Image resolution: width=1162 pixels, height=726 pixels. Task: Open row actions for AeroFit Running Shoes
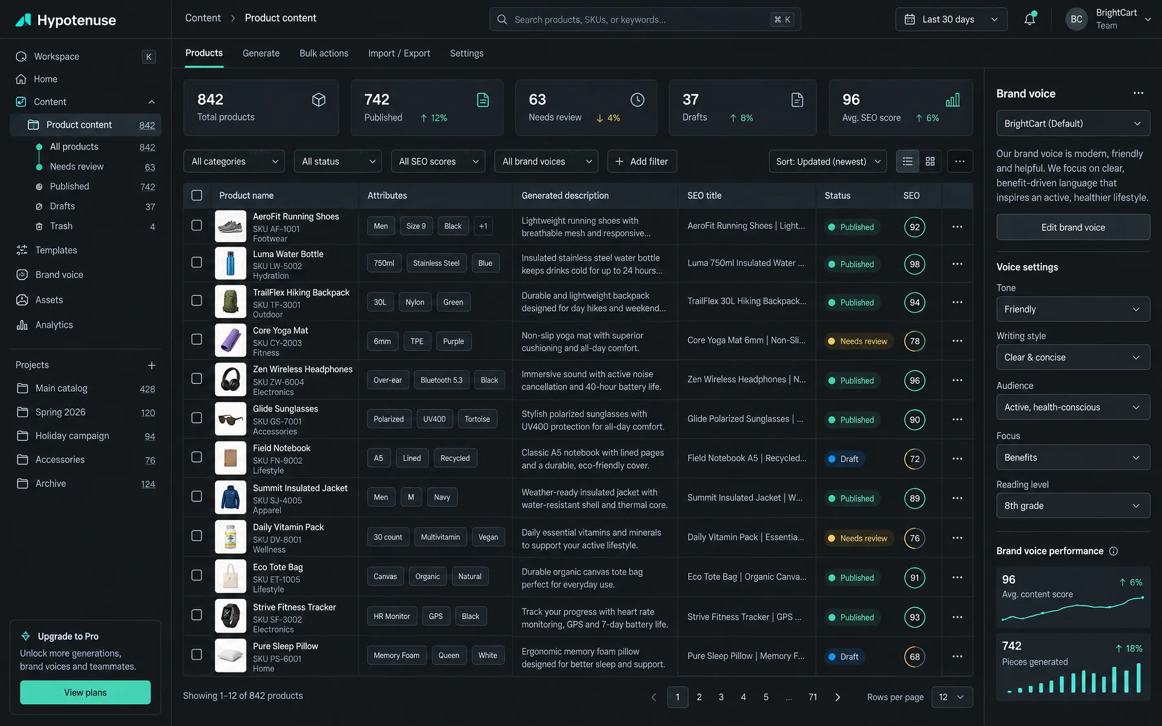pyautogui.click(x=957, y=227)
